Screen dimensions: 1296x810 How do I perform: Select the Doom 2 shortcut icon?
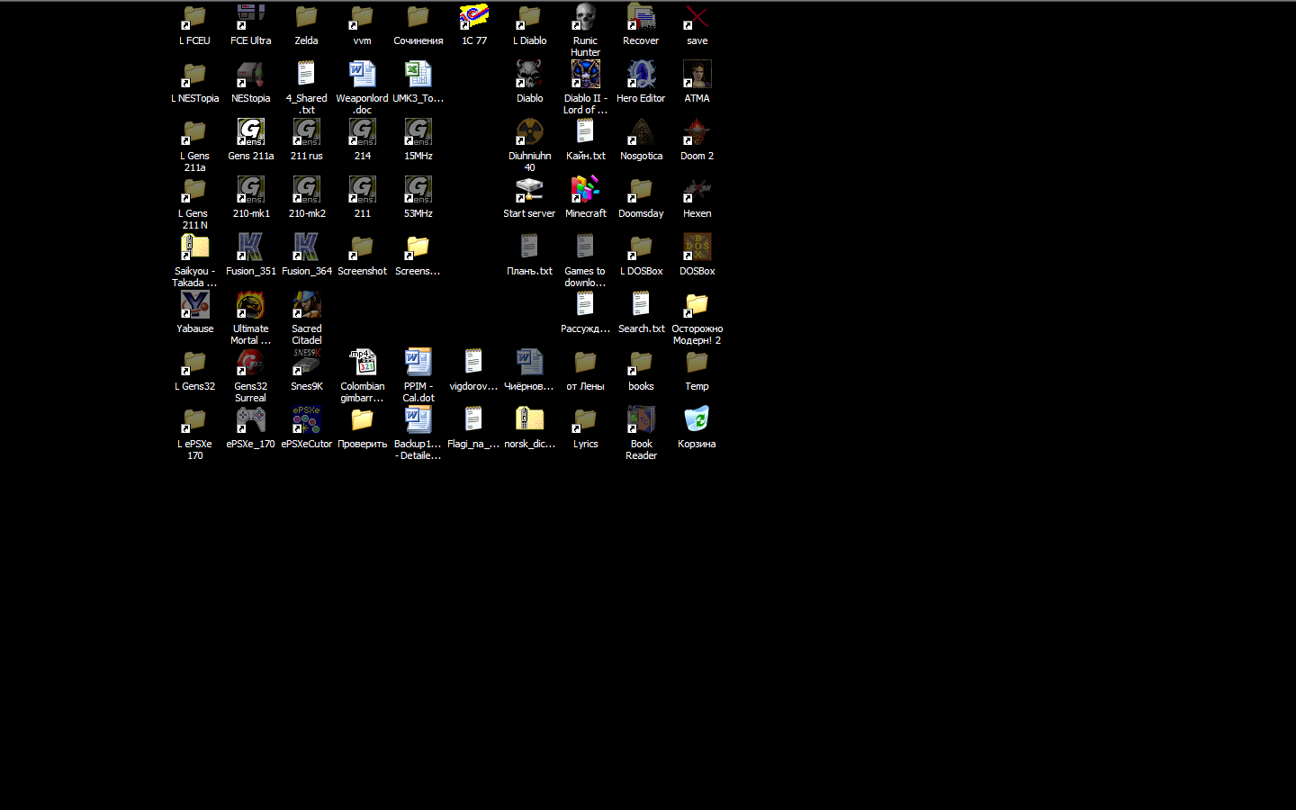tap(697, 133)
